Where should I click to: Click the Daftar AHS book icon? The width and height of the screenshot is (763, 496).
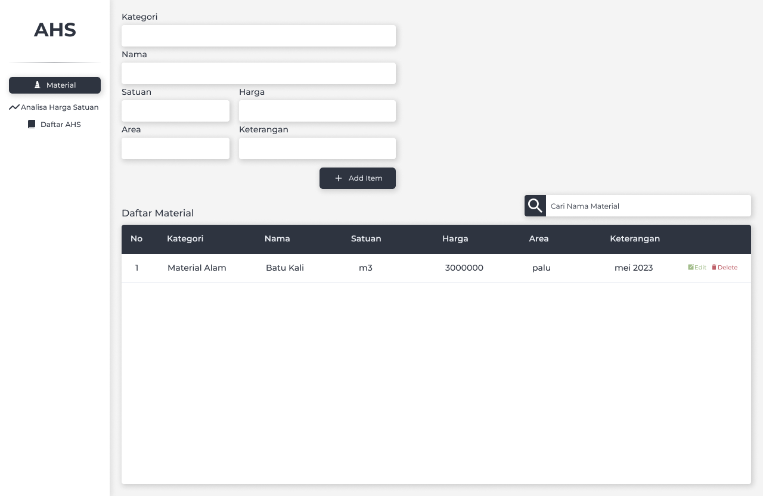pyautogui.click(x=32, y=125)
